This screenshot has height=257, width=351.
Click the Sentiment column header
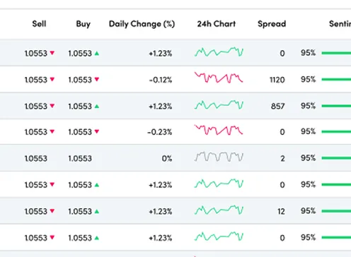pyautogui.click(x=340, y=24)
